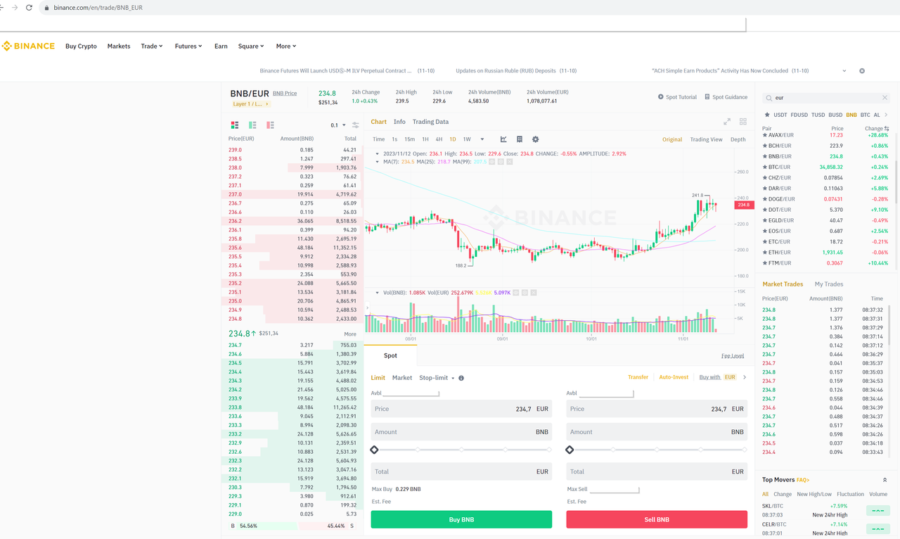Switch to the Trading Data tab
900x539 pixels.
click(430, 122)
